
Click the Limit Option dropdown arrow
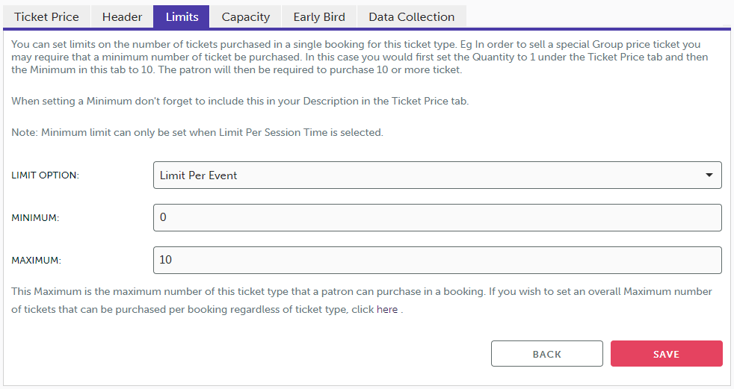pyautogui.click(x=709, y=175)
